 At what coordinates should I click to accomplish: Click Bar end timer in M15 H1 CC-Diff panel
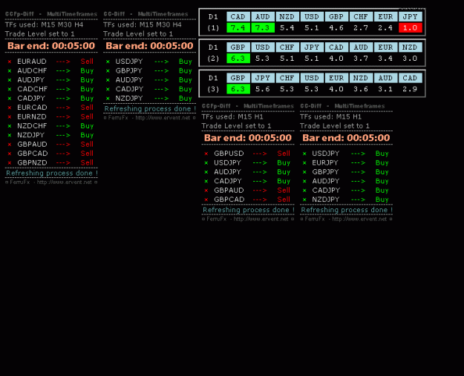coord(346,138)
